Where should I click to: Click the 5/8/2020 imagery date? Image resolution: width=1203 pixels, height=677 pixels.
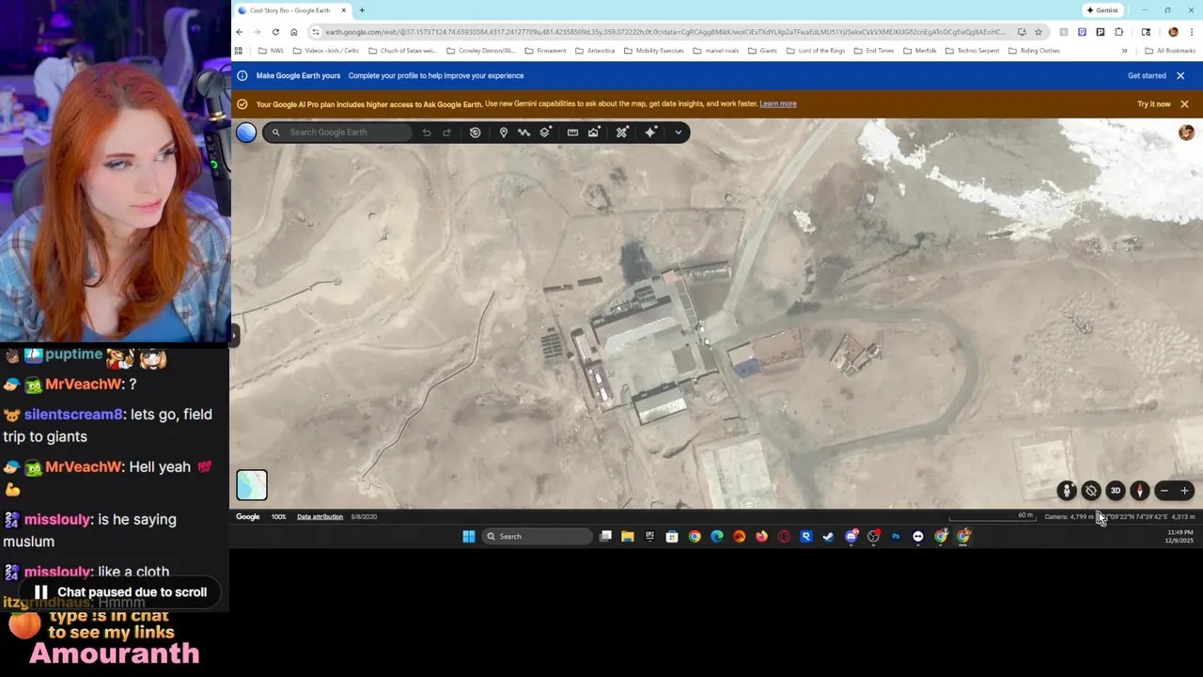(x=364, y=516)
